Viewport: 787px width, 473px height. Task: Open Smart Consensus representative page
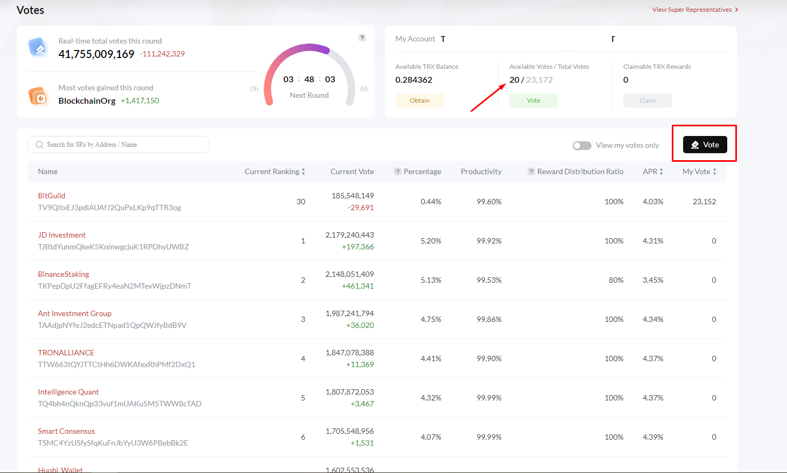(x=66, y=431)
